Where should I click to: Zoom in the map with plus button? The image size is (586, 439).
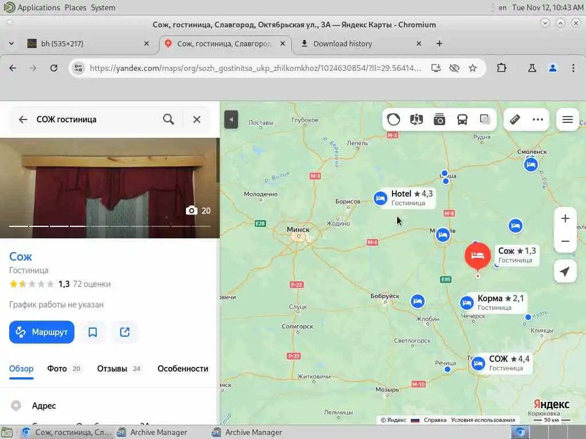tap(565, 218)
